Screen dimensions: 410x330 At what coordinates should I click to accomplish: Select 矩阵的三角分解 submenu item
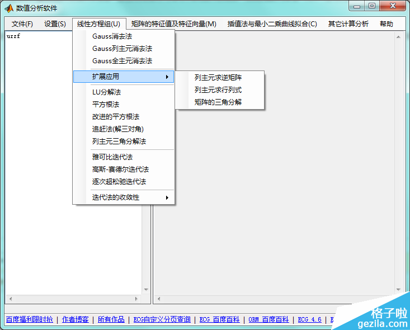[218, 102]
